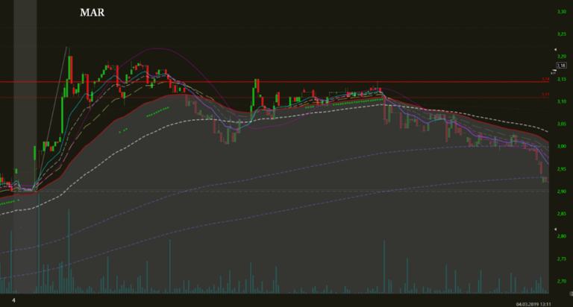Click the 3,30 price axis label
Screen dimensions: 573x307
(x=562, y=12)
